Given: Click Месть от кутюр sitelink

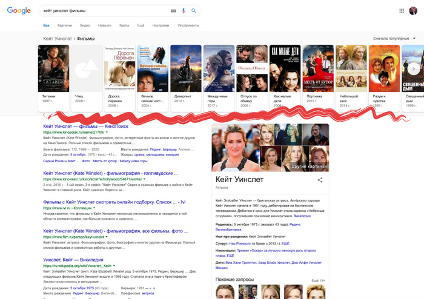Looking at the screenshot, I should tap(105, 161).
